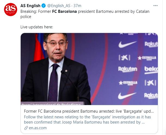Click the lower Nike swoosh logo

(127, 96)
